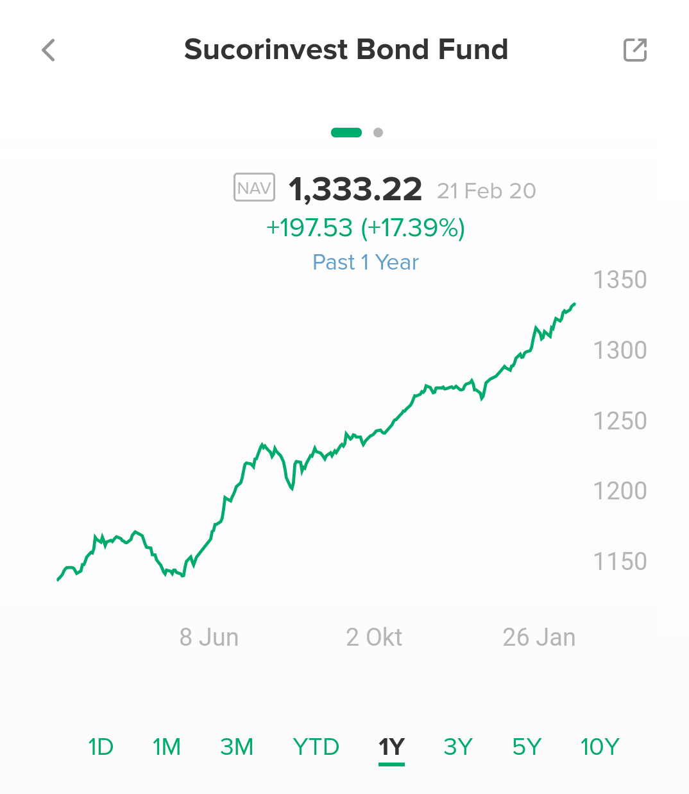Select the 3Y time range
Screen dimensions: 689x794
[x=458, y=747]
